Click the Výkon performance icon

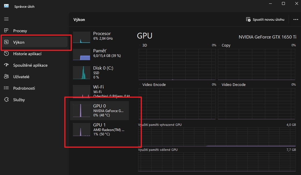6,42
